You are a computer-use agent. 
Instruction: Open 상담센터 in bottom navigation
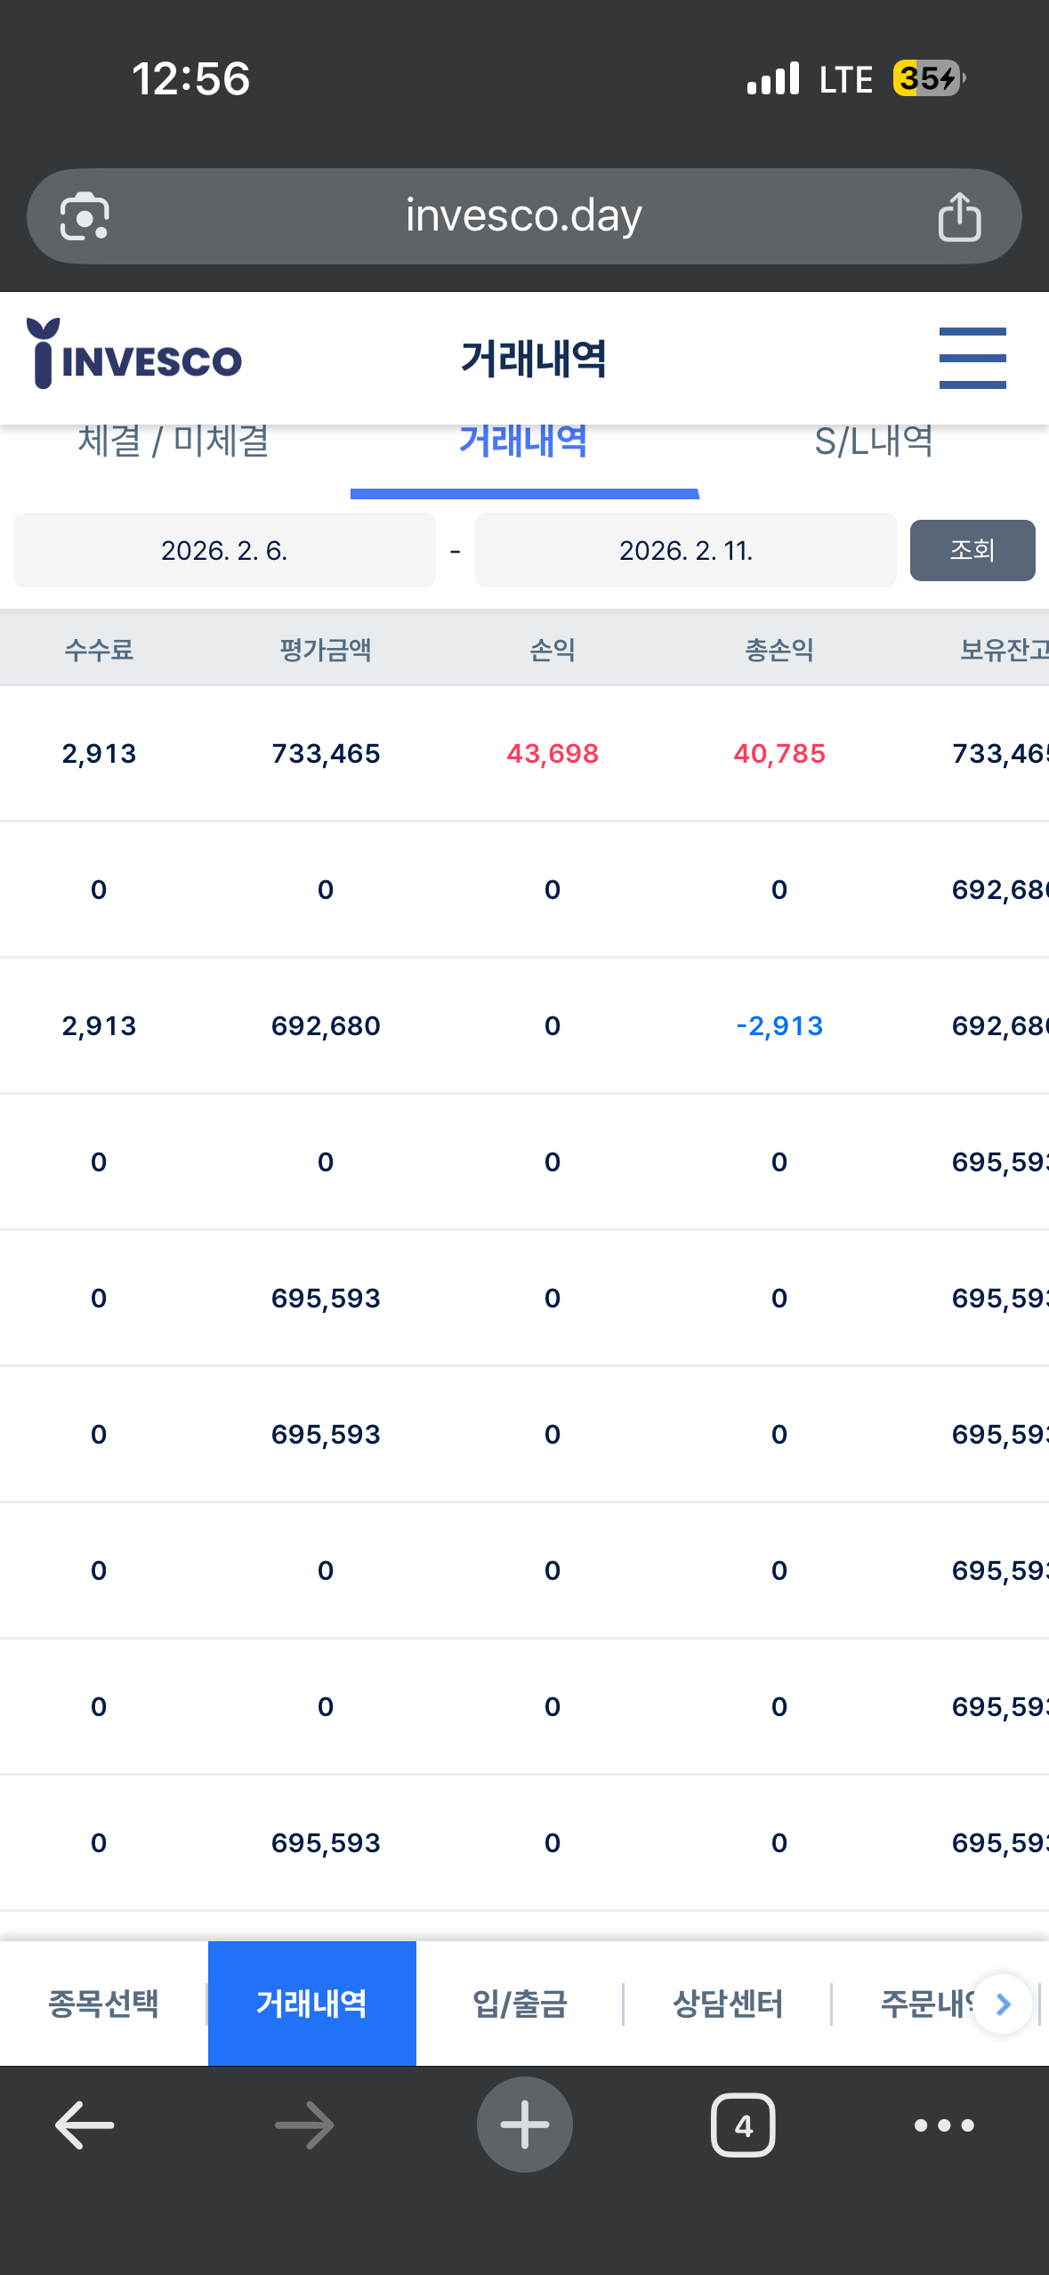click(728, 2004)
